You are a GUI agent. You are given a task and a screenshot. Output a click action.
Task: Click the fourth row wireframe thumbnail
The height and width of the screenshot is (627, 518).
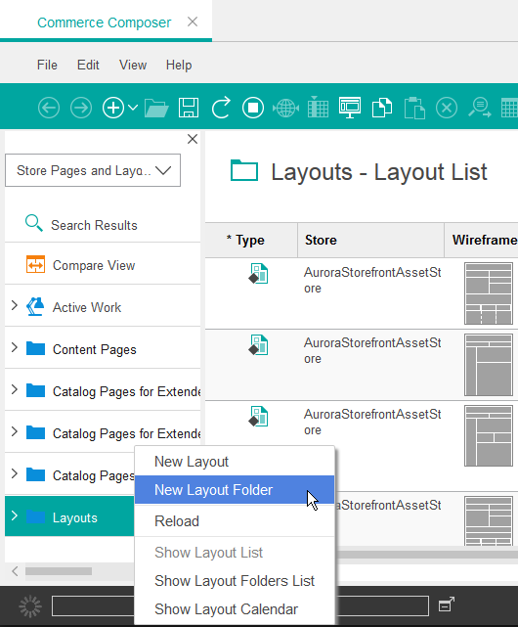pos(489,520)
